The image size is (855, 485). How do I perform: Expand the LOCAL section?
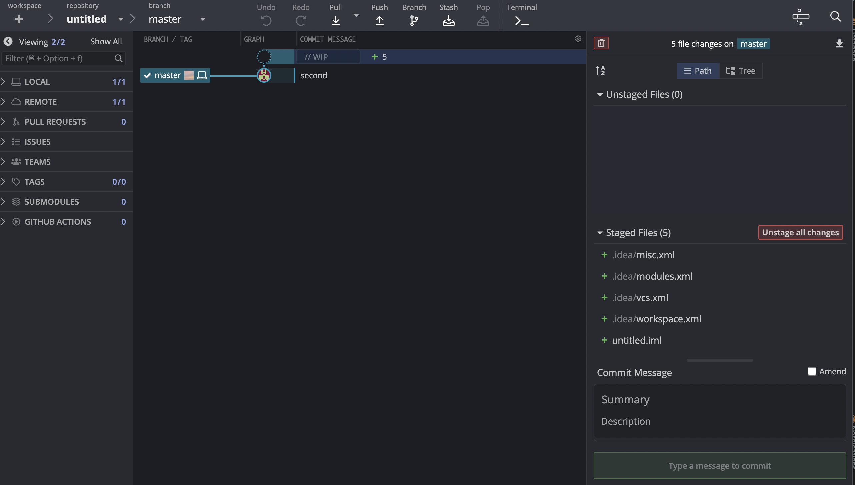click(x=3, y=82)
